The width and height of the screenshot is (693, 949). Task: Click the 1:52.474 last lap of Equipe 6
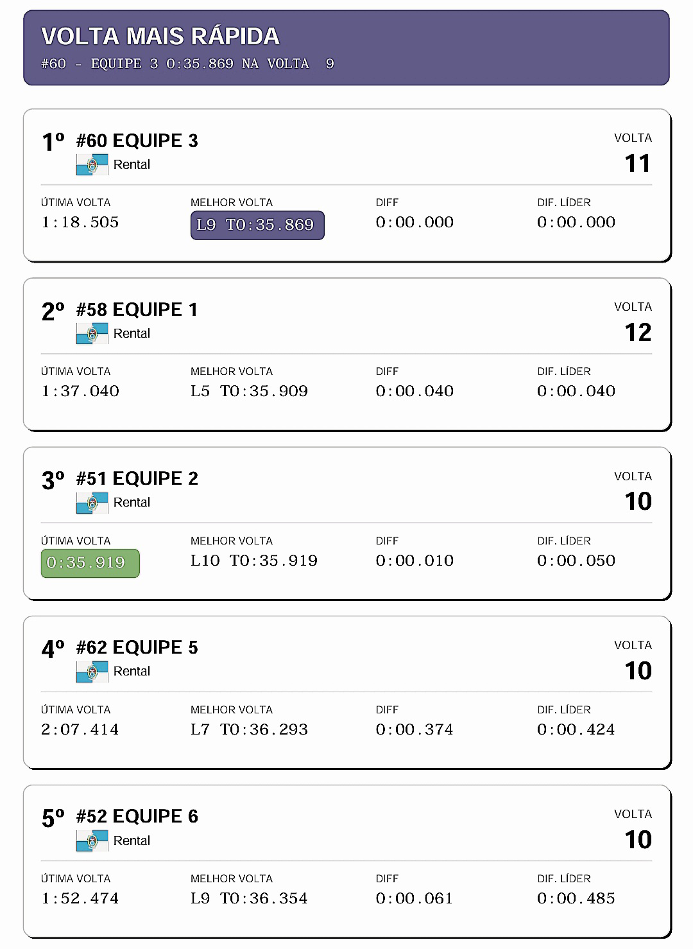coord(80,898)
